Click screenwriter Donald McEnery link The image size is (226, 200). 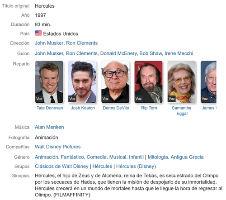pos(118,53)
